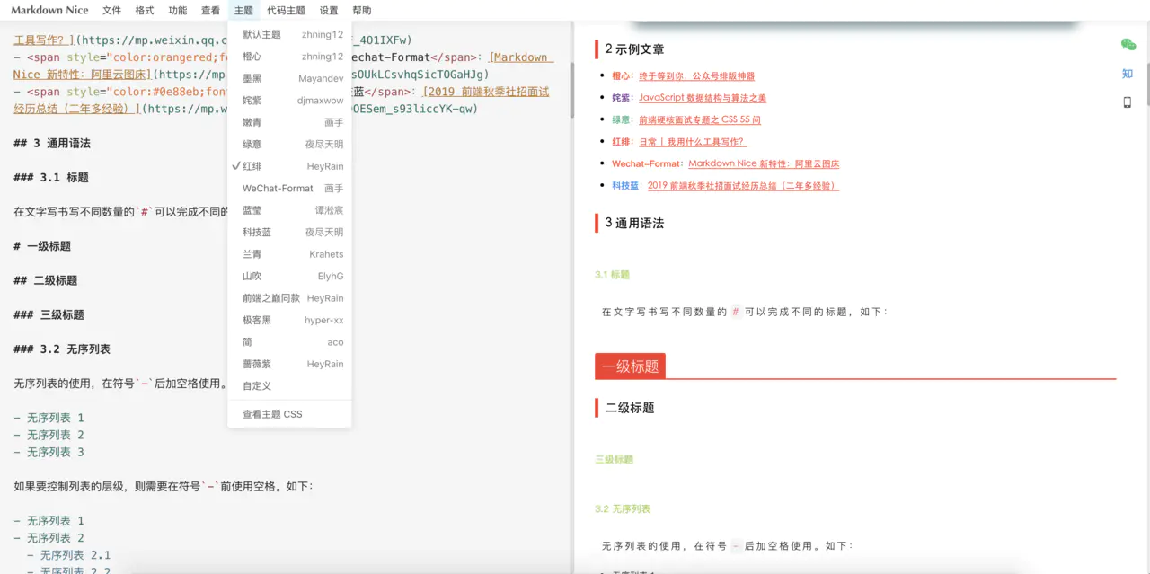
Task: Select the 默认主题 theme by zhning12
Action: 289,34
